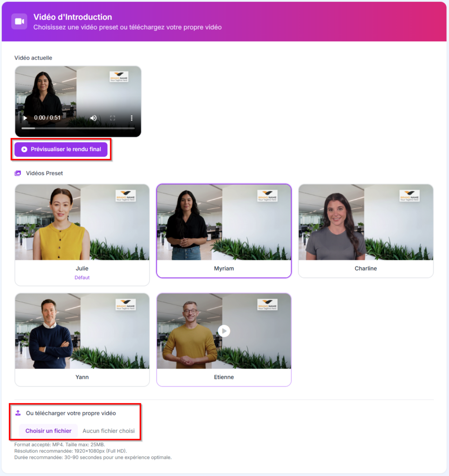Select the Julie preset video thumbnail

tap(82, 222)
